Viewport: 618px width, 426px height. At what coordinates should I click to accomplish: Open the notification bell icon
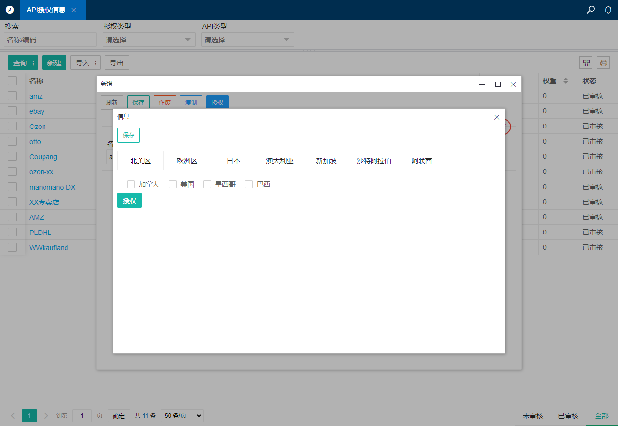608,10
